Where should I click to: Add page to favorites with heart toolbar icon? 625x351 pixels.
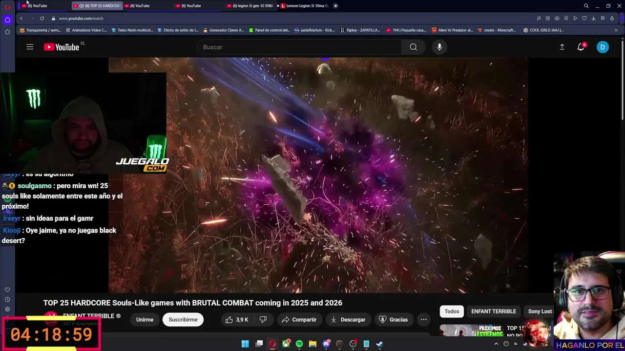point(584,18)
